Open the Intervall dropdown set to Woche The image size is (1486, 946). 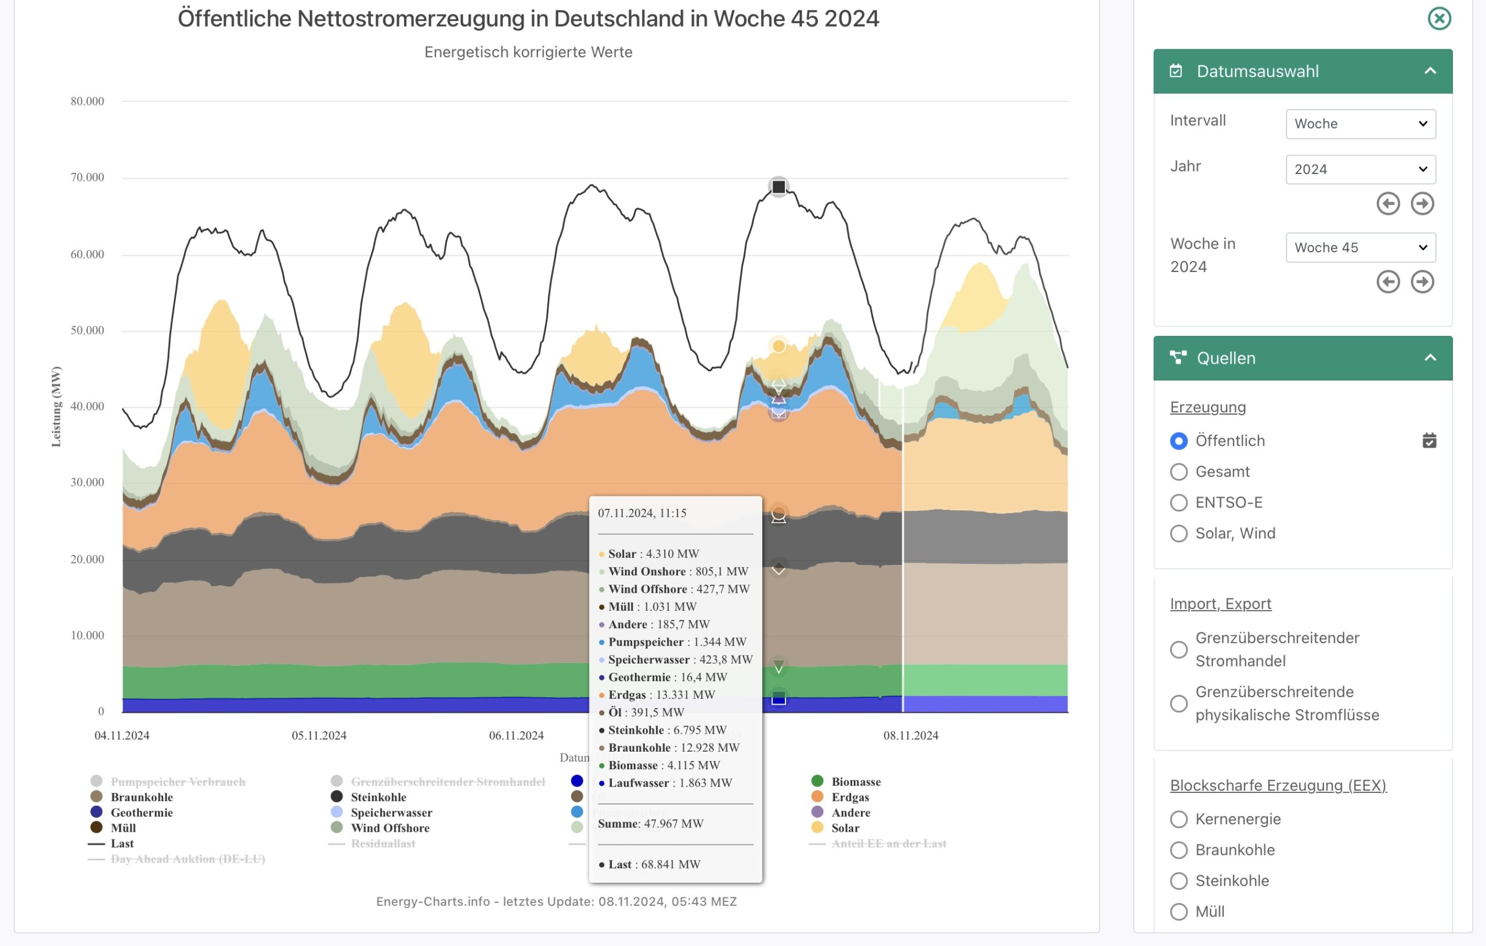pyautogui.click(x=1360, y=124)
